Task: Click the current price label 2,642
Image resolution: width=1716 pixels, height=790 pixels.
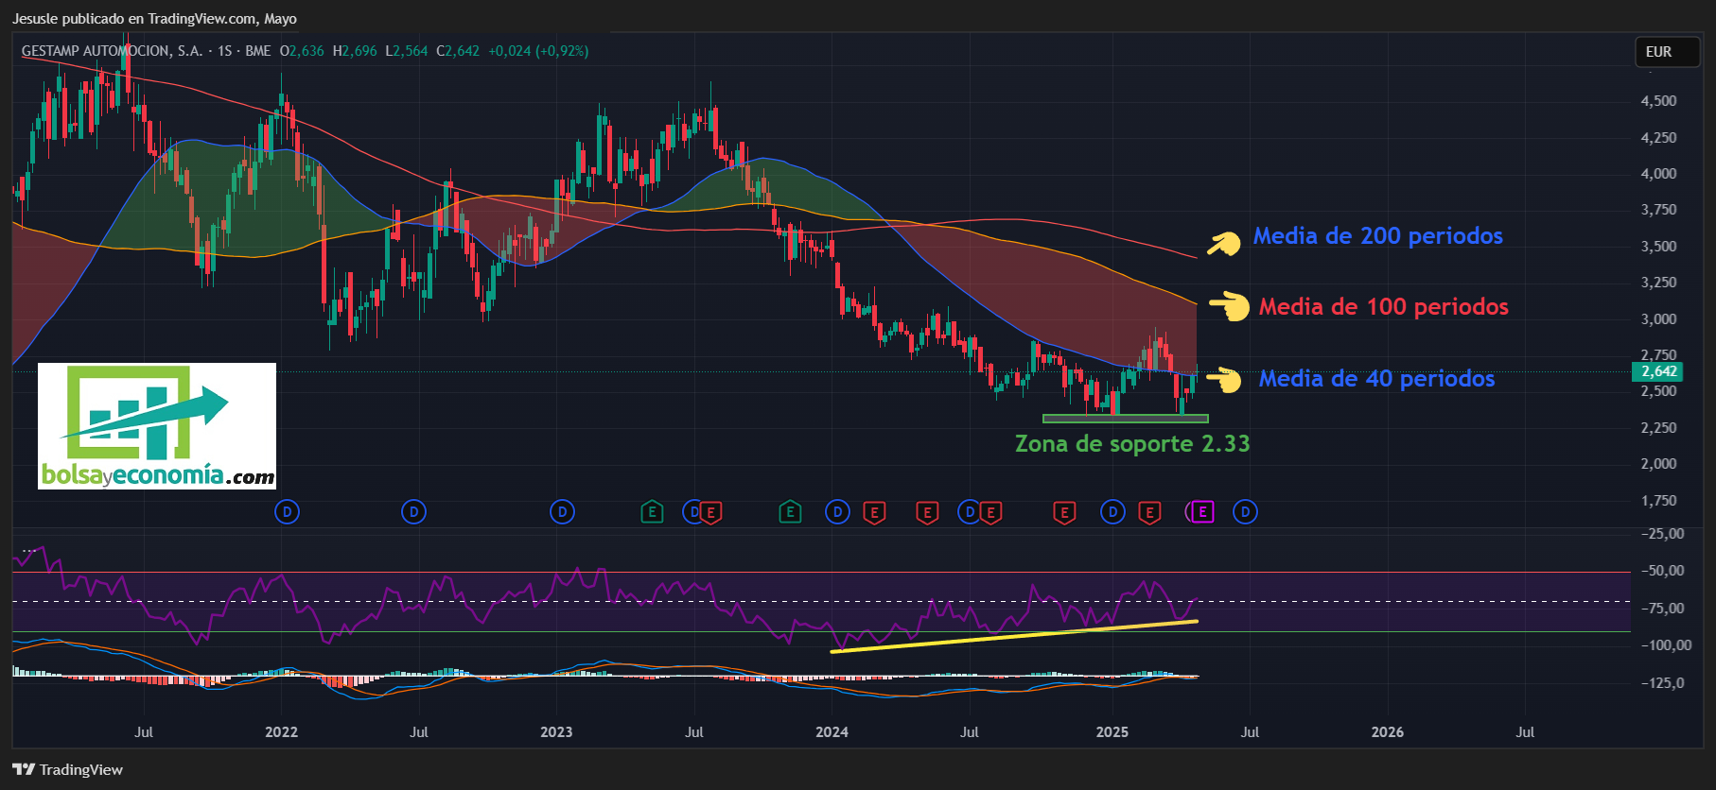Action: 1658,371
